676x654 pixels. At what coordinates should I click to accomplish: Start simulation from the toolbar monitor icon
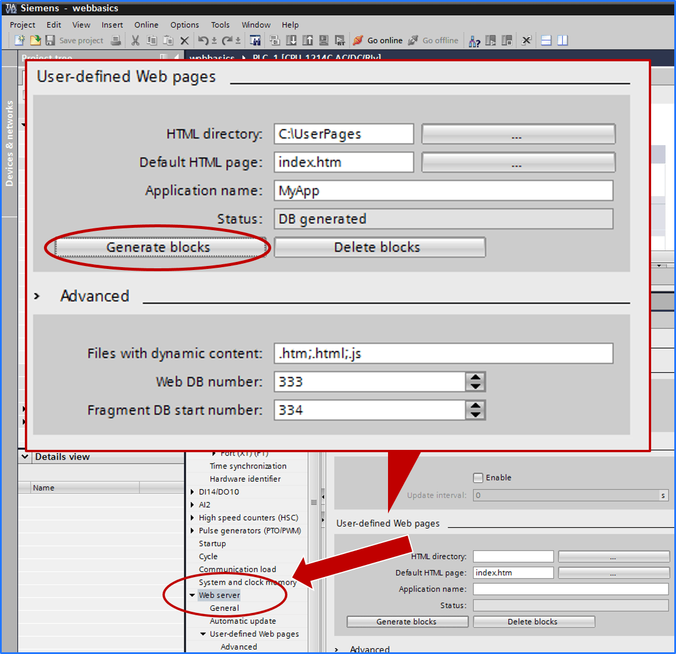click(324, 40)
